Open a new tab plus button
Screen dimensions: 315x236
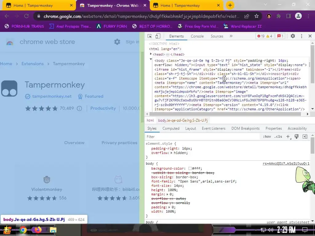230,6
